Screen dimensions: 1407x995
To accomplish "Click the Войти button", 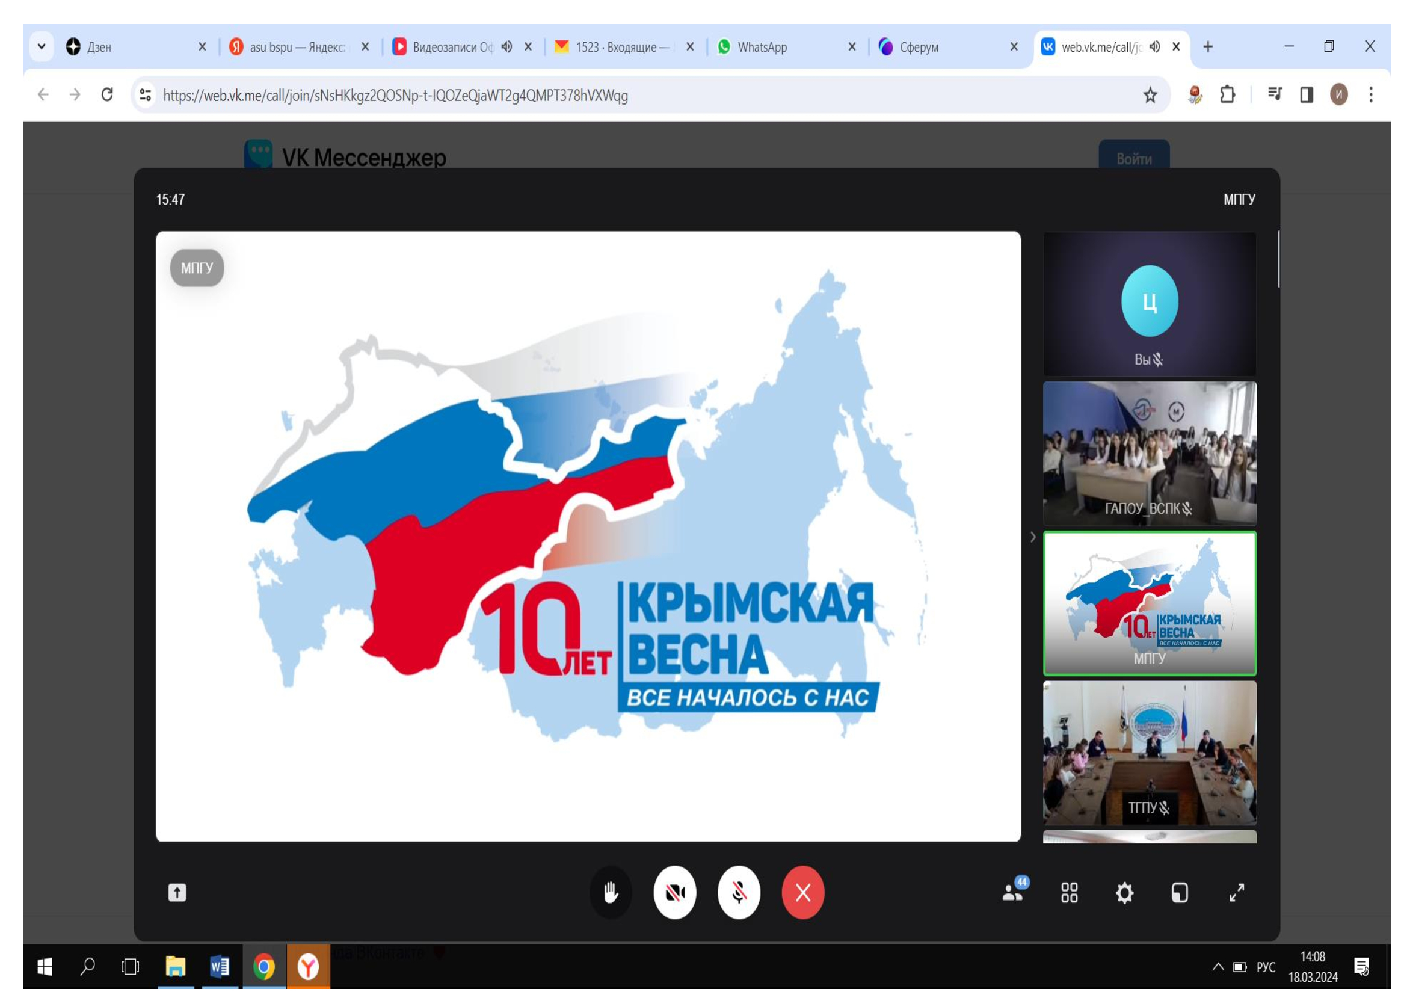I will pos(1134,159).
